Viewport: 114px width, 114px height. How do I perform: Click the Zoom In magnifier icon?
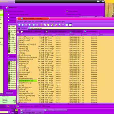tap(60, 25)
